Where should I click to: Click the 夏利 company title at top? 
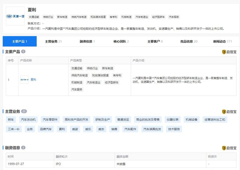pos(32,10)
